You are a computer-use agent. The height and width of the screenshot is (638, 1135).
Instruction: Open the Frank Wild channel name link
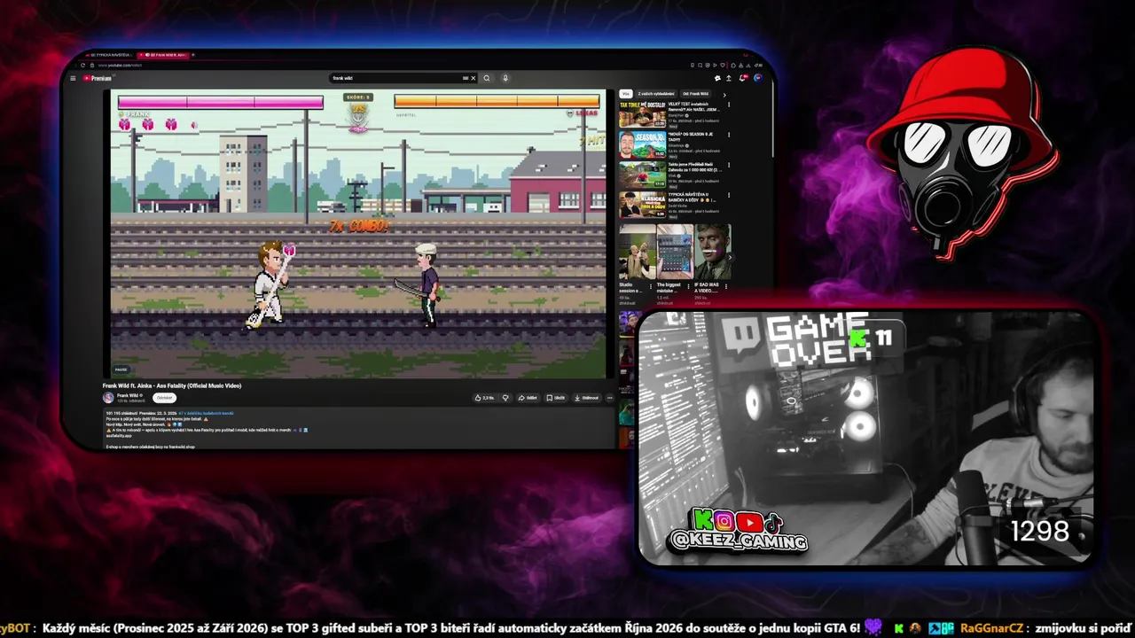[x=128, y=395]
